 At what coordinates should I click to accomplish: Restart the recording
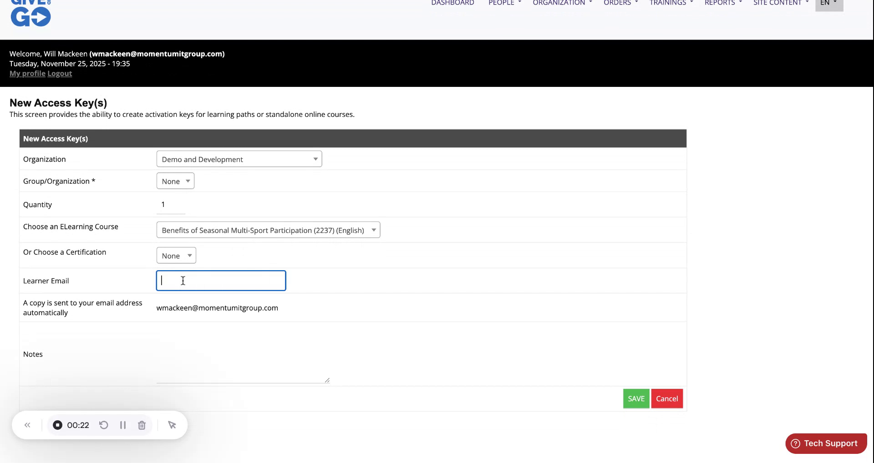coord(104,425)
